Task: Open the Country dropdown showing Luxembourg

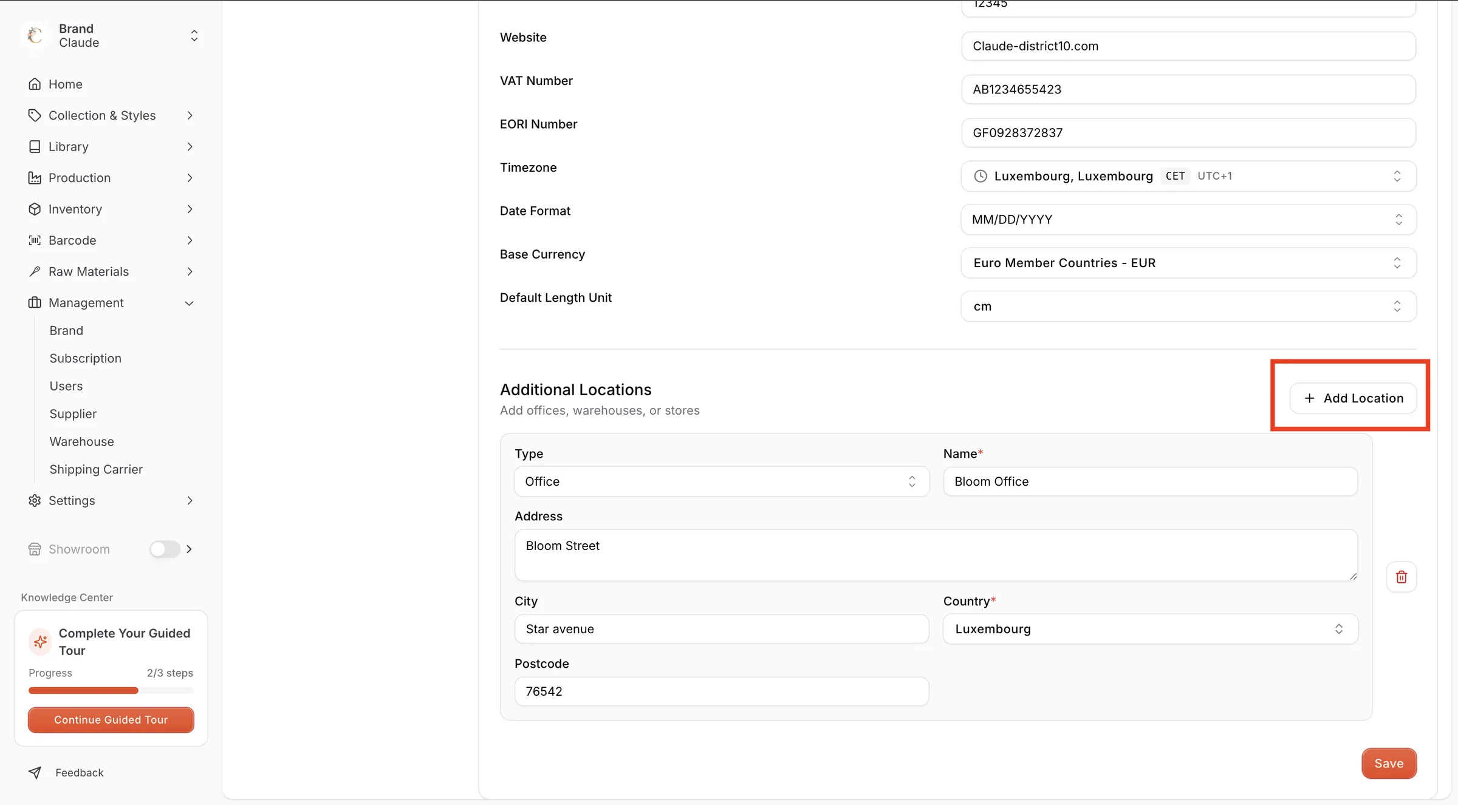Action: click(1151, 629)
